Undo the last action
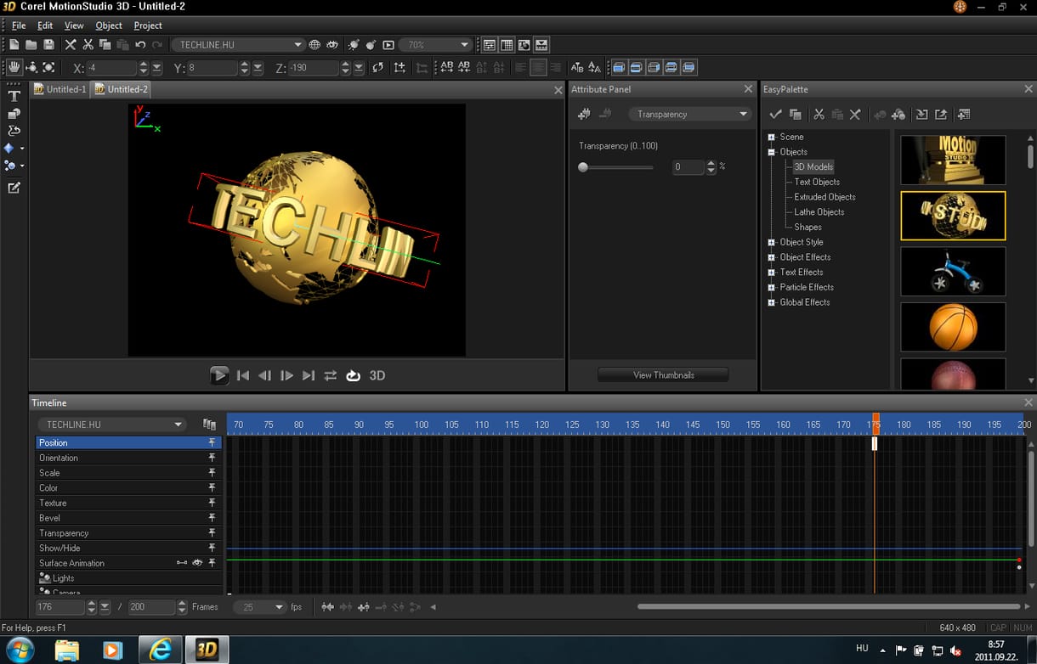The height and width of the screenshot is (664, 1037). pos(140,45)
